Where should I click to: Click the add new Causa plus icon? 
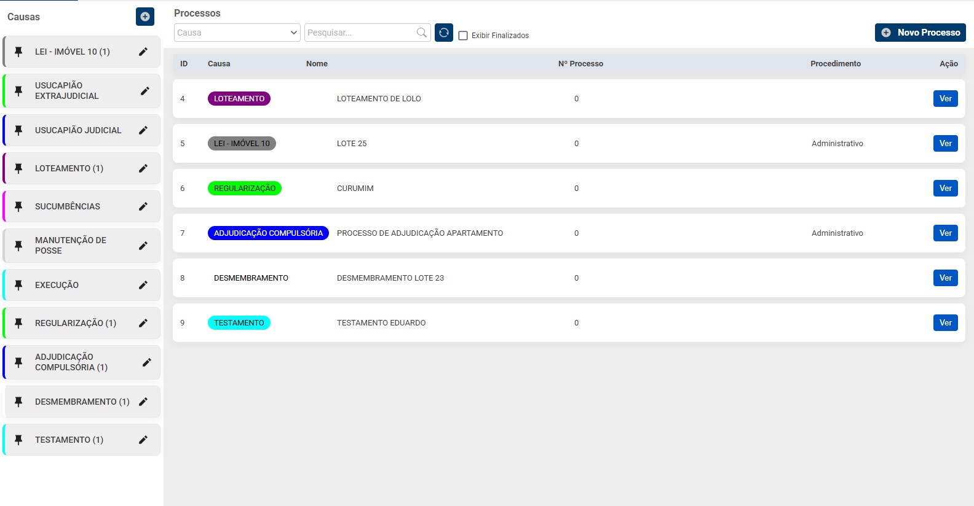(145, 17)
